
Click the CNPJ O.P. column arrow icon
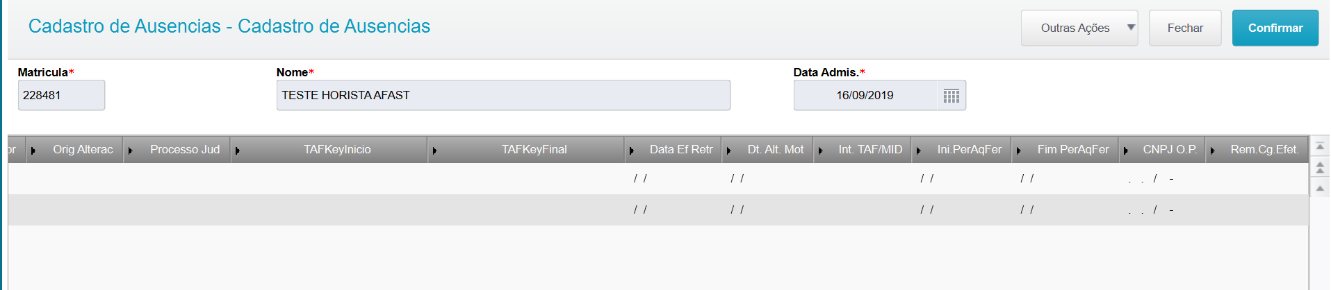point(1126,151)
